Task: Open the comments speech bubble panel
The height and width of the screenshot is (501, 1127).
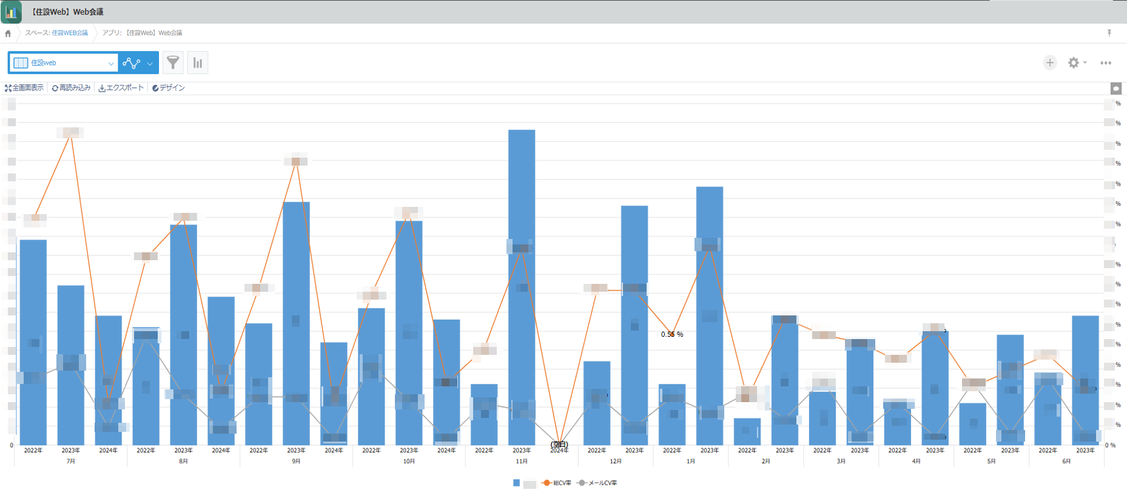Action: tap(1115, 89)
